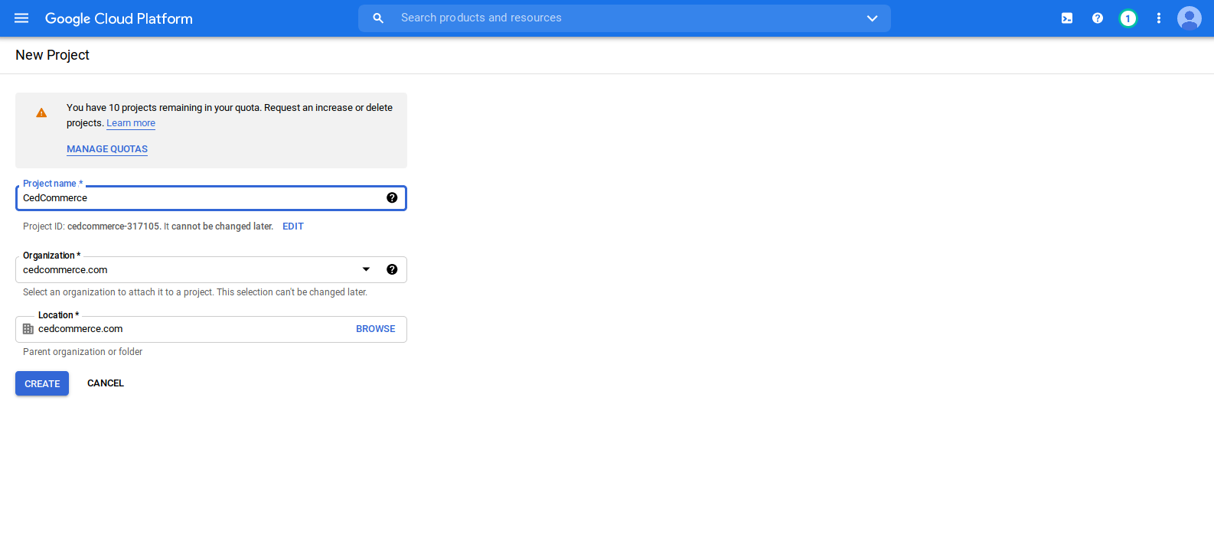The image size is (1214, 544).
Task: Click the Location organization building icon
Action: (28, 329)
